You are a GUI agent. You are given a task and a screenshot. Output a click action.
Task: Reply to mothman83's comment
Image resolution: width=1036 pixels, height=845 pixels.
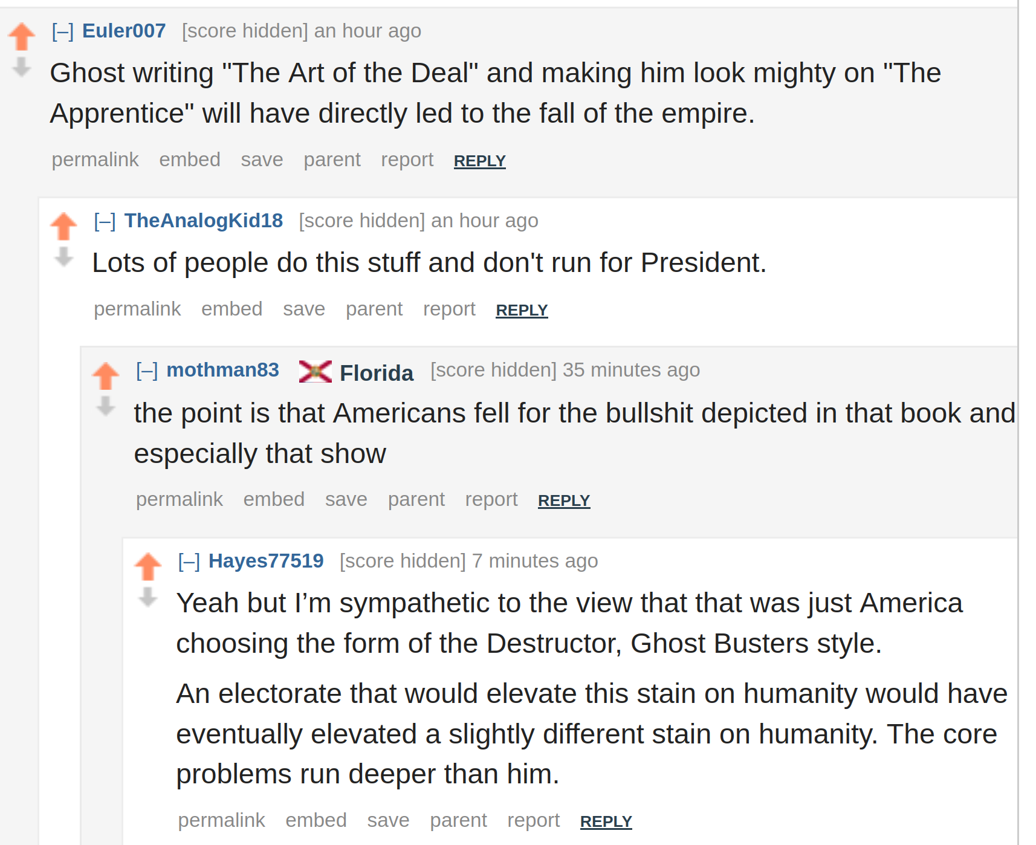click(x=564, y=500)
